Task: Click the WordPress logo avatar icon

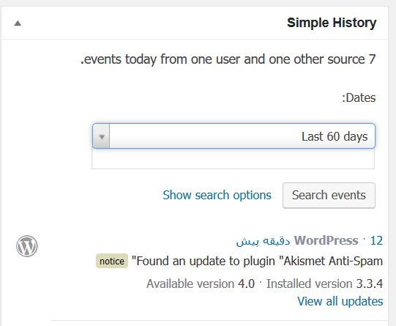Action: point(27,246)
